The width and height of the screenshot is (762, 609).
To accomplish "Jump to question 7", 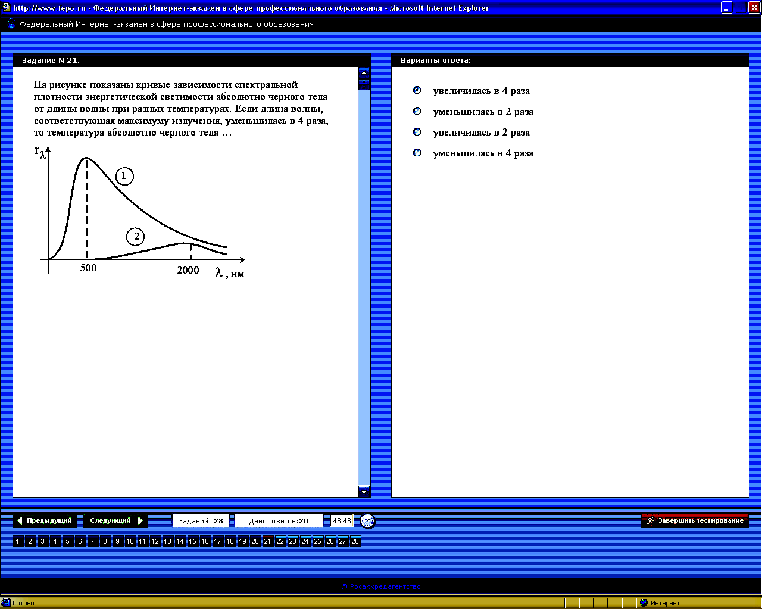I will [93, 541].
